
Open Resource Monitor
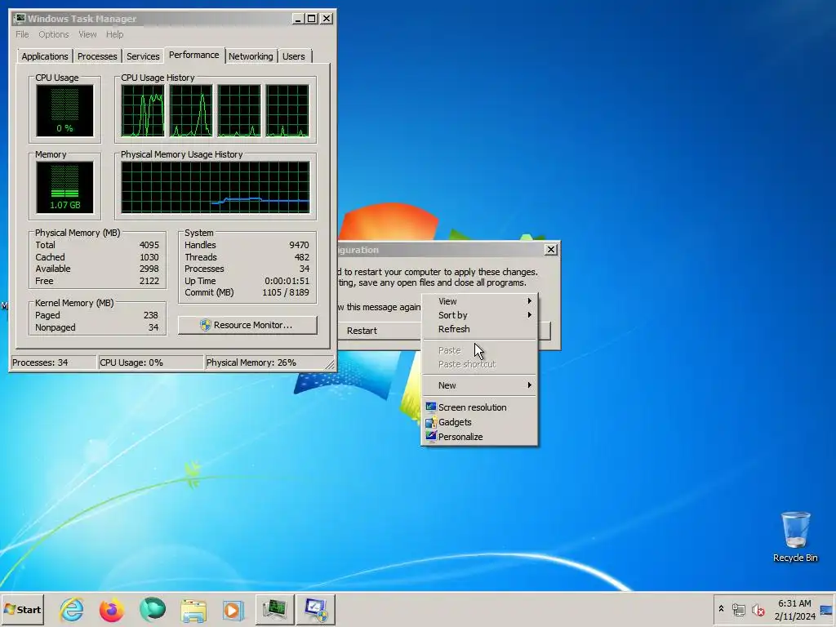click(247, 325)
